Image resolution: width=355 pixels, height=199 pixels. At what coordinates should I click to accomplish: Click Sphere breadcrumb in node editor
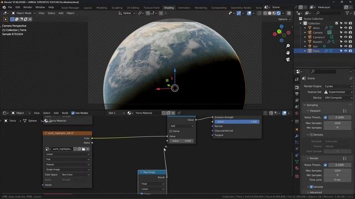click(x=32, y=121)
